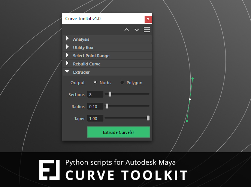Select the bottom green curve endpoint
This screenshot has width=251, height=187.
(187, 121)
